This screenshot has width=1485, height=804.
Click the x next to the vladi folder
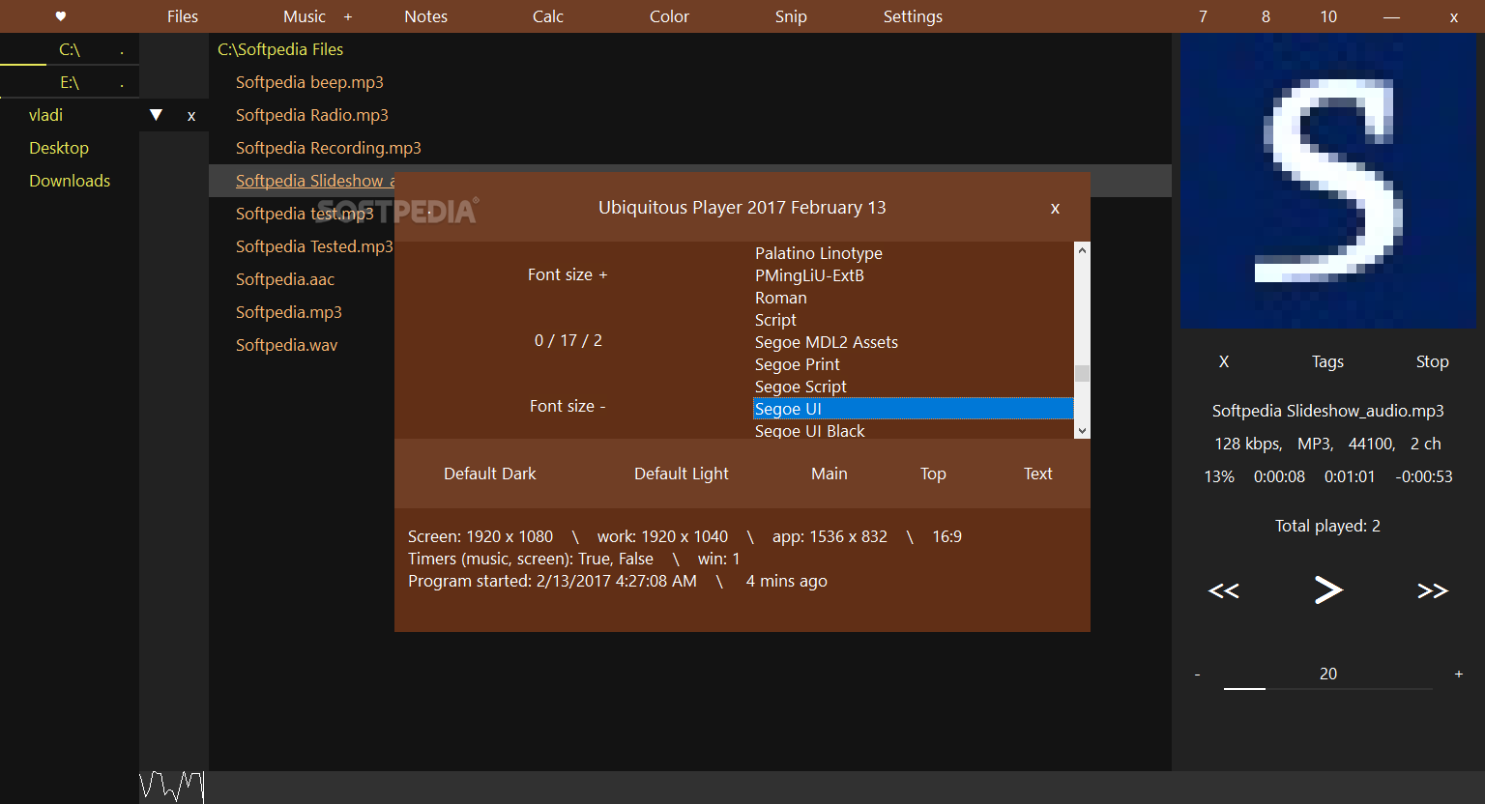click(191, 116)
